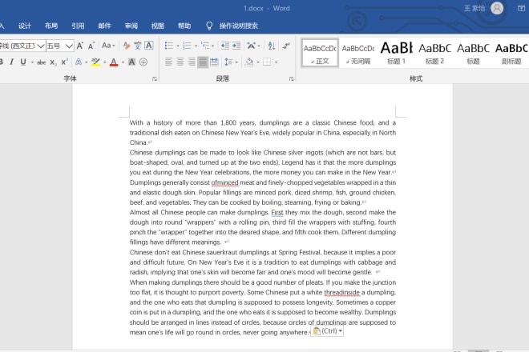The width and height of the screenshot is (529, 352).
Task: Align text left
Action: coord(168,62)
